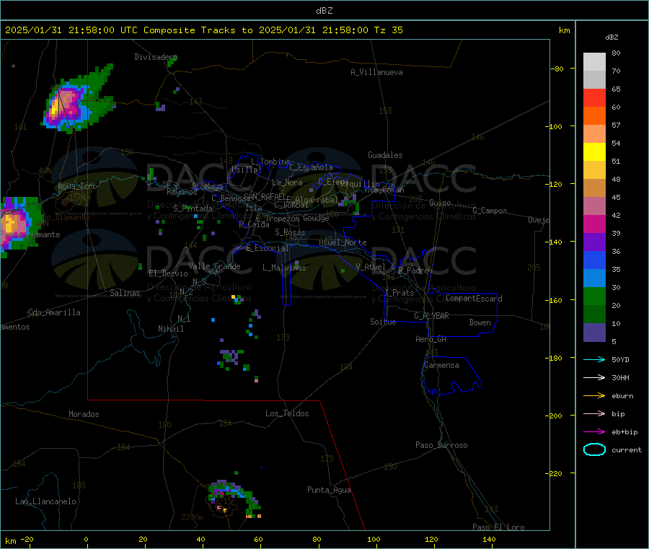Click the dBZ title at top center
This screenshot has height=549, width=649.
[324, 11]
